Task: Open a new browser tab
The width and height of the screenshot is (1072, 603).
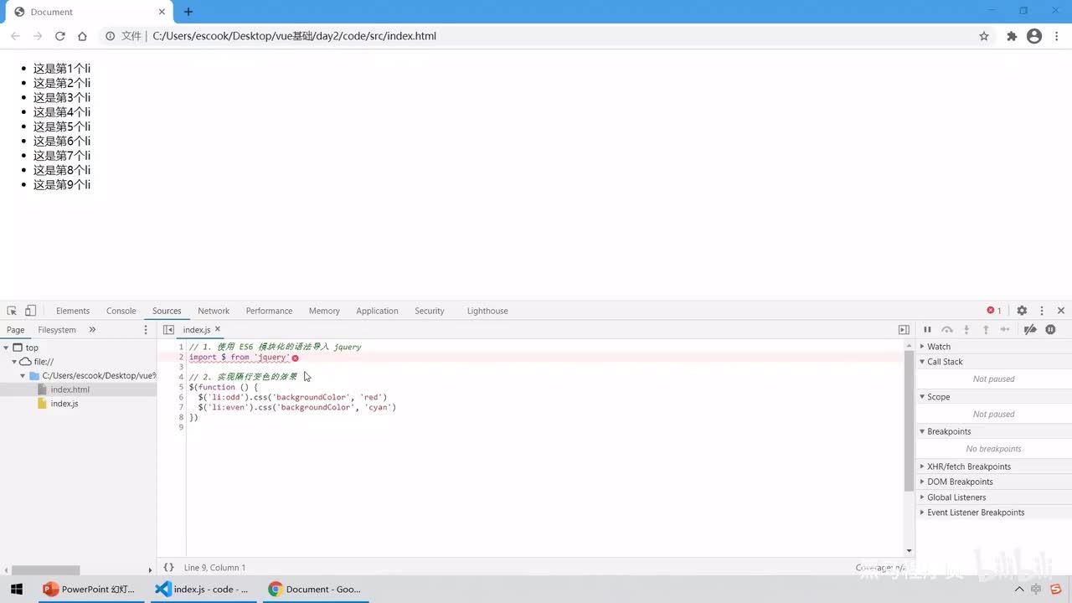Action: (x=188, y=12)
